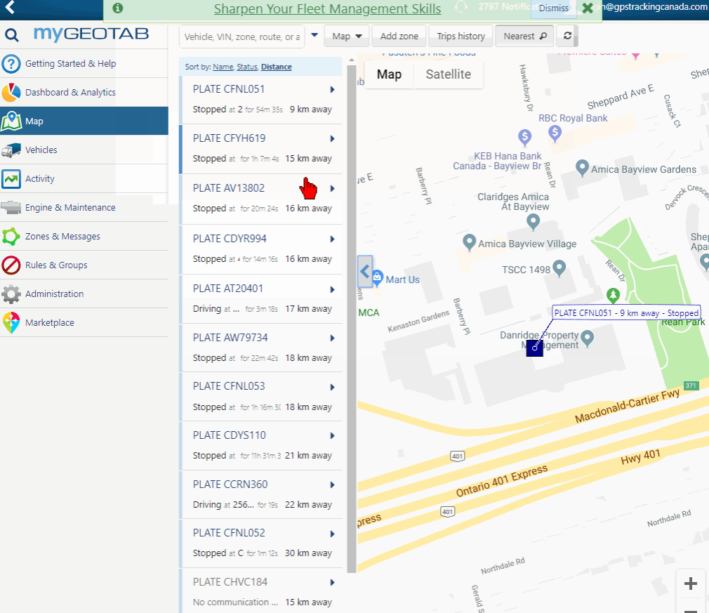This screenshot has height=613, width=709.
Task: Expand PLATE CFNL052 row arrow
Action: pyautogui.click(x=332, y=534)
